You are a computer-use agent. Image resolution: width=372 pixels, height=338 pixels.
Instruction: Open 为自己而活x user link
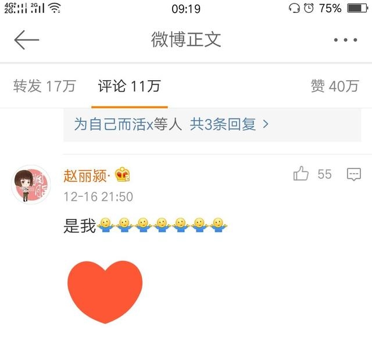tap(114, 124)
